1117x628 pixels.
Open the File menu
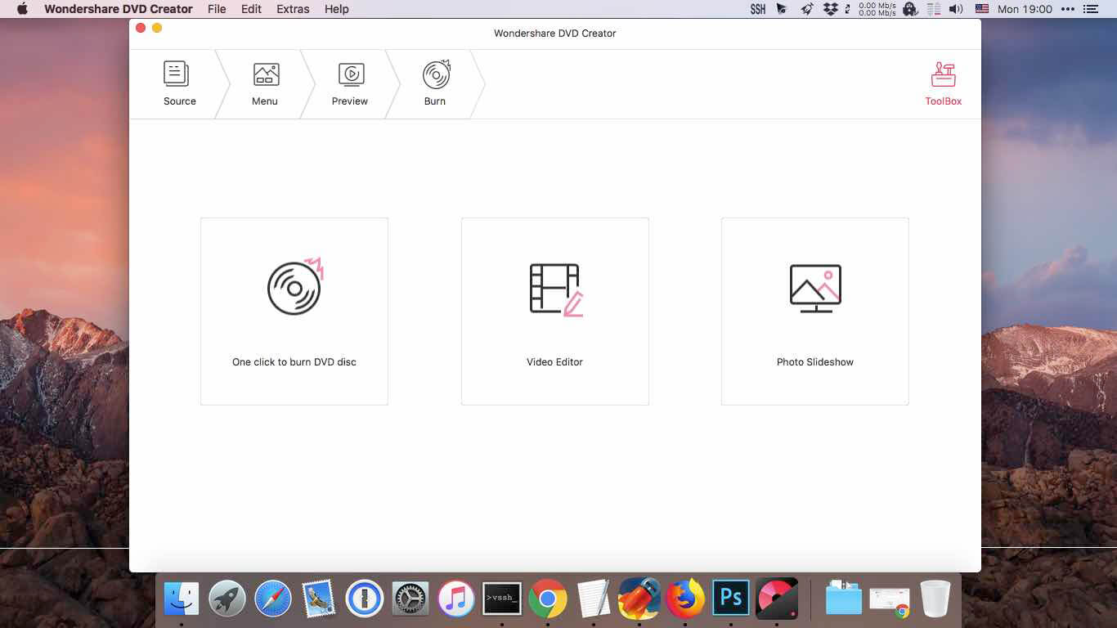tap(216, 9)
